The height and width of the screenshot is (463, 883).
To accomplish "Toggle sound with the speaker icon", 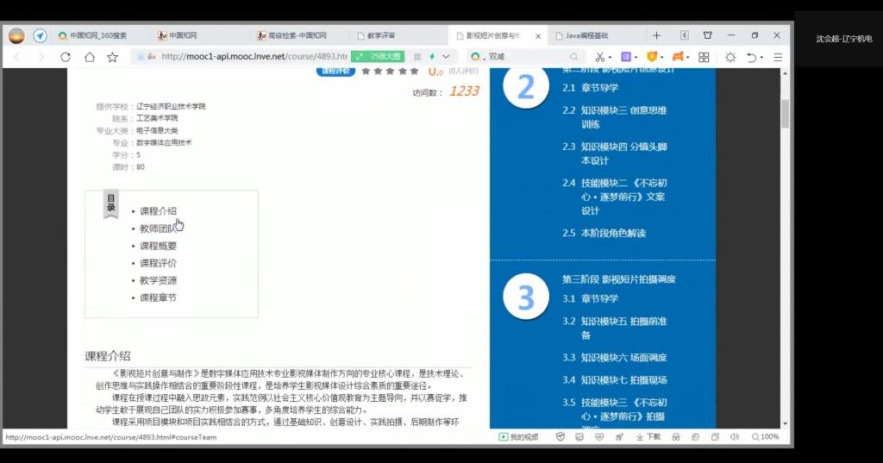I will click(733, 437).
